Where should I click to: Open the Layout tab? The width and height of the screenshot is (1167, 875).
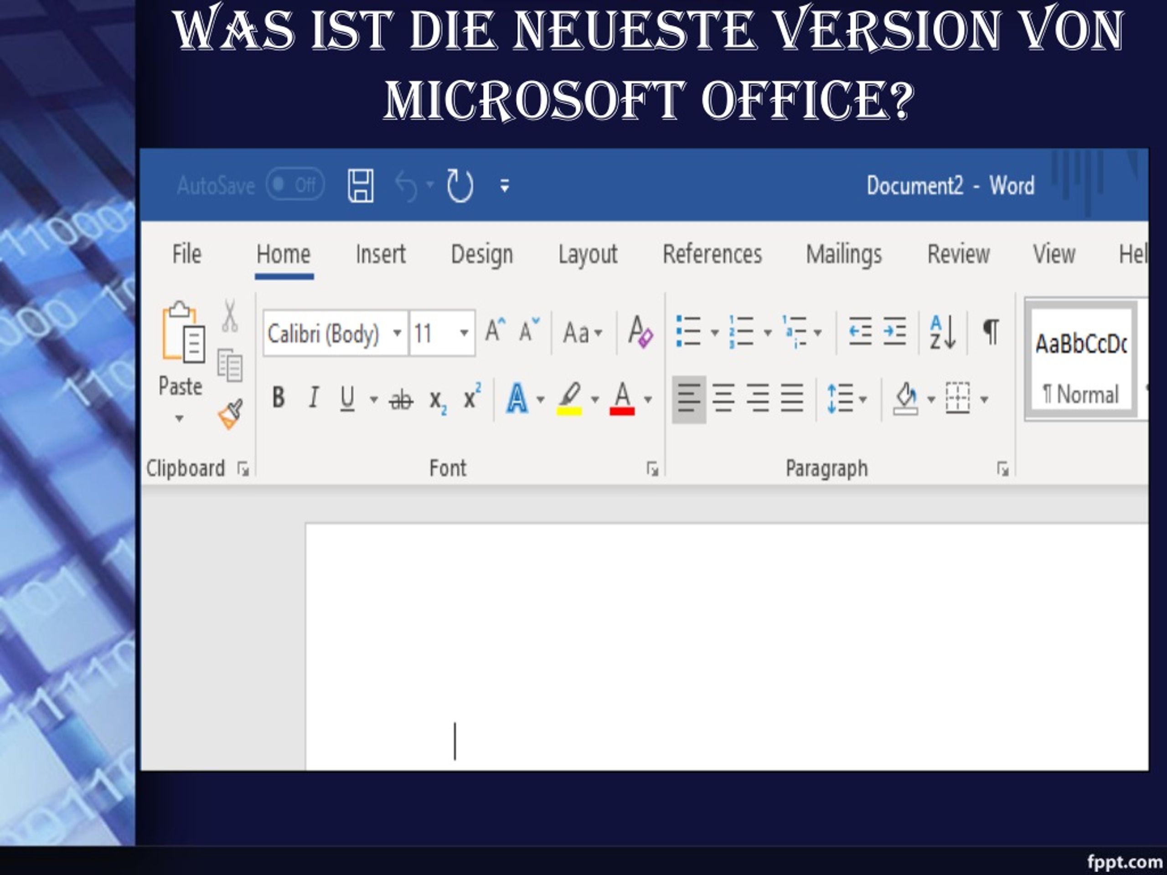588,255
